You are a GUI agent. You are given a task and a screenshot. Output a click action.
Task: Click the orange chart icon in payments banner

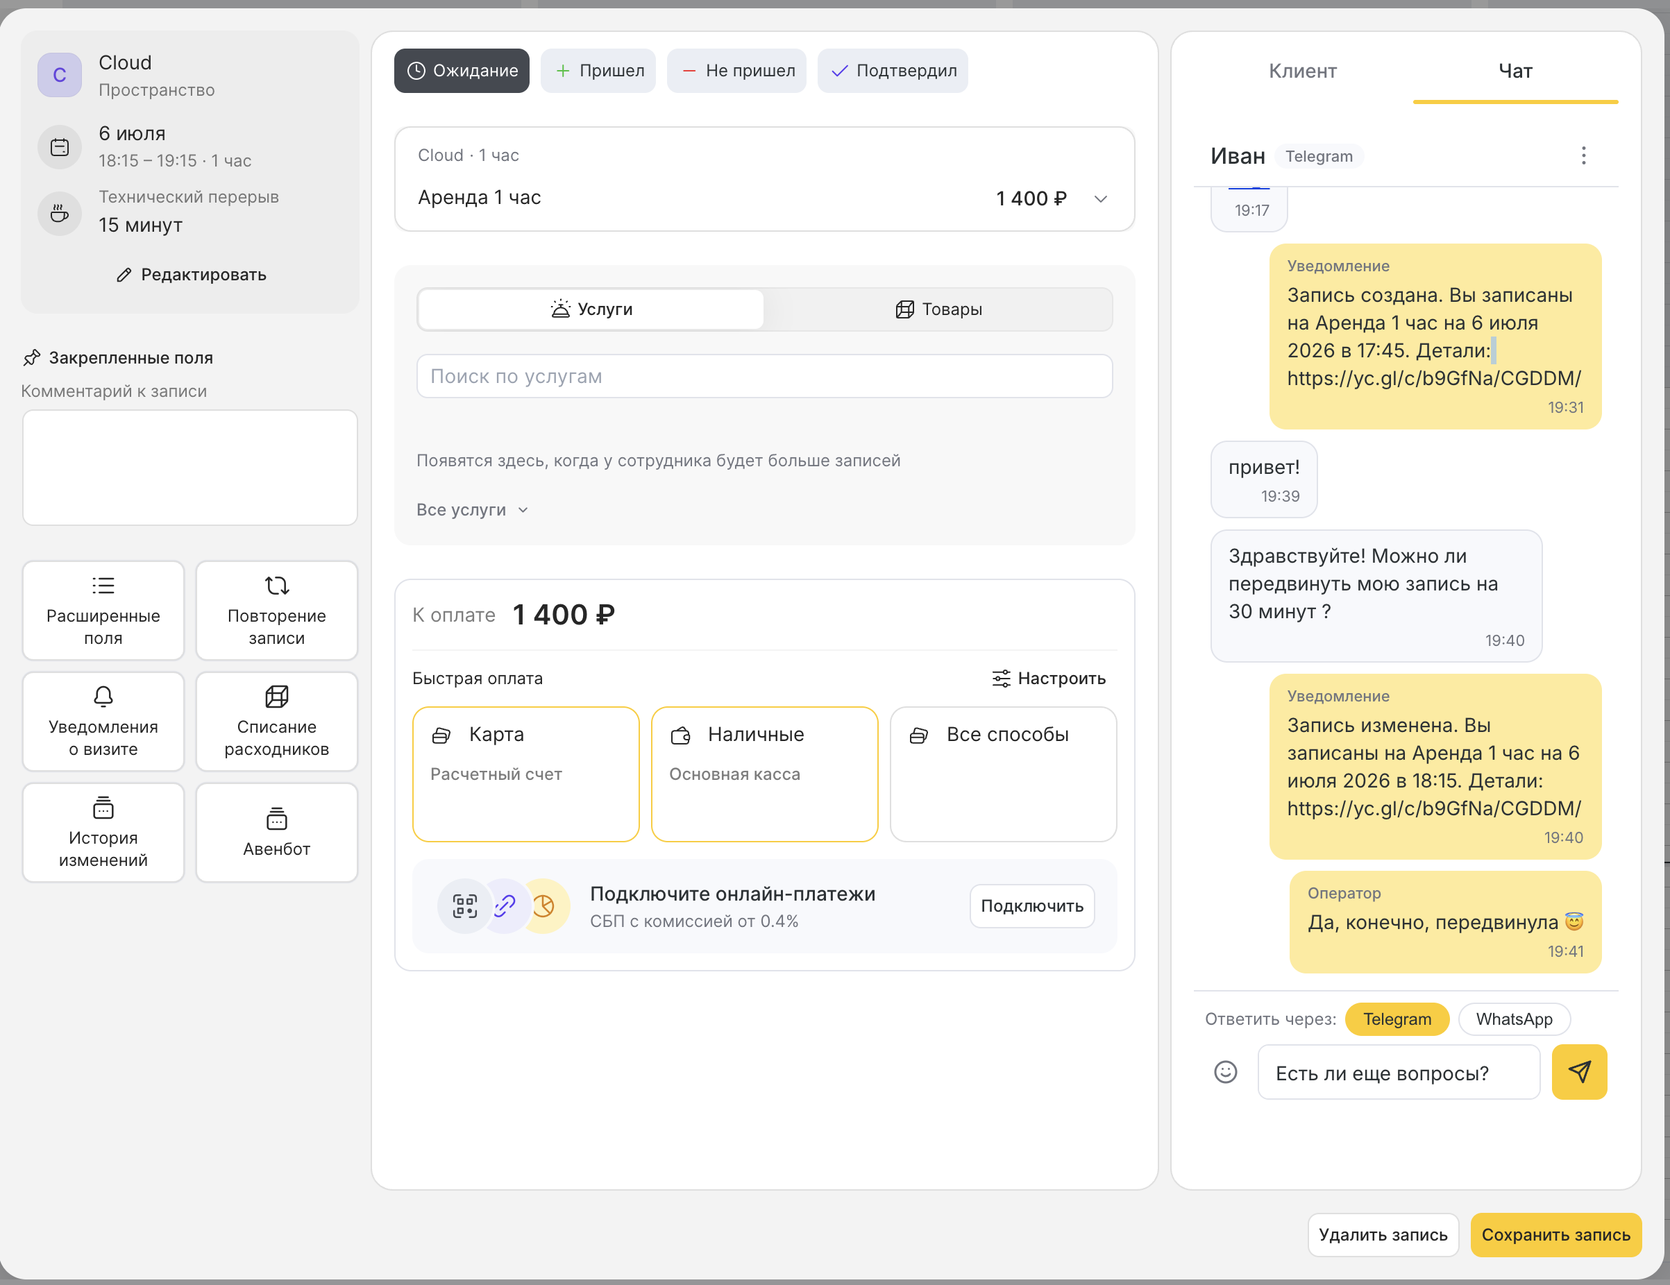[544, 906]
